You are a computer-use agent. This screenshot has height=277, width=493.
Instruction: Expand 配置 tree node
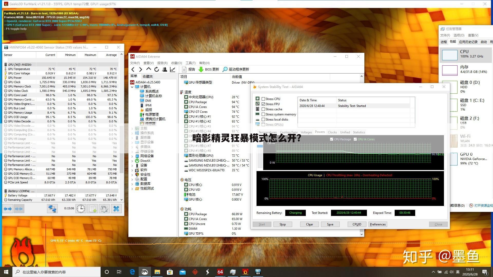pyautogui.click(x=132, y=179)
